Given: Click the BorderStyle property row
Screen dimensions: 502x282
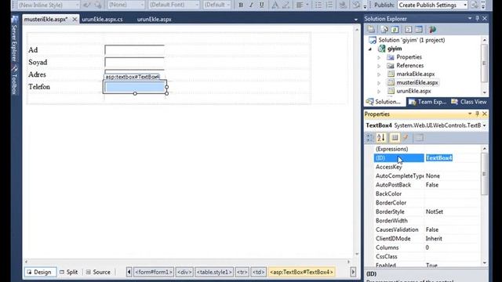Looking at the screenshot, I should click(x=427, y=211).
